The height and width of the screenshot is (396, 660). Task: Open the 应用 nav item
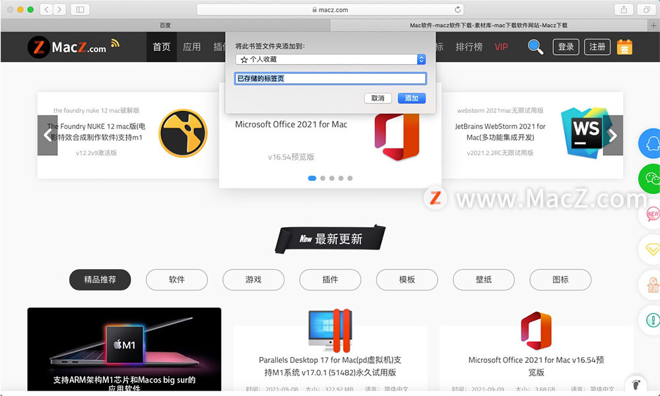click(192, 47)
